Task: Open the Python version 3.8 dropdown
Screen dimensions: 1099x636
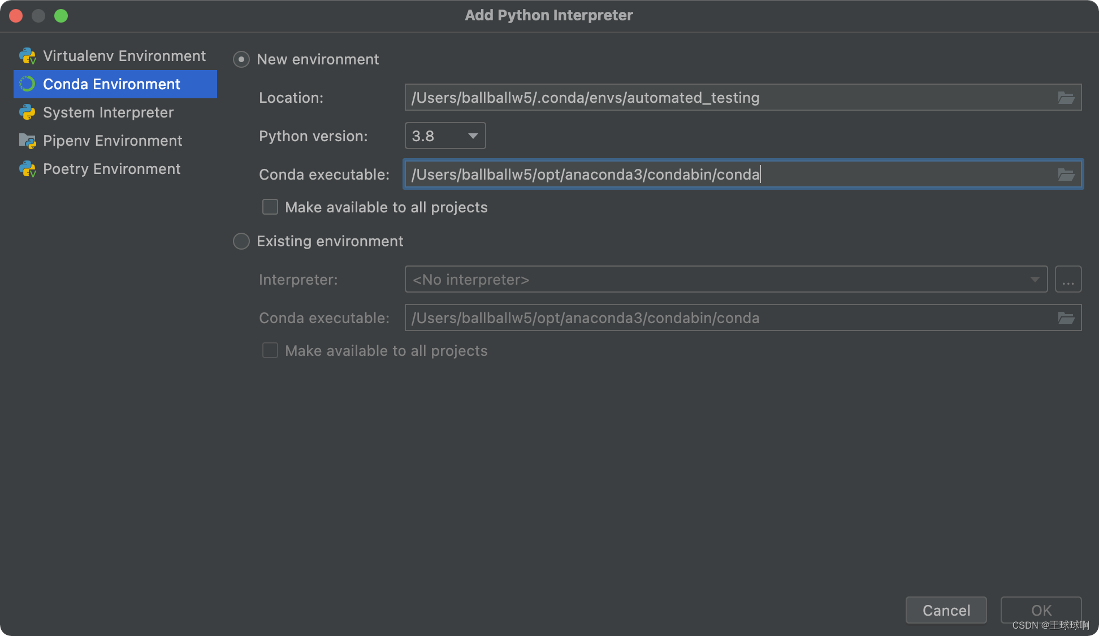Action: (x=445, y=136)
